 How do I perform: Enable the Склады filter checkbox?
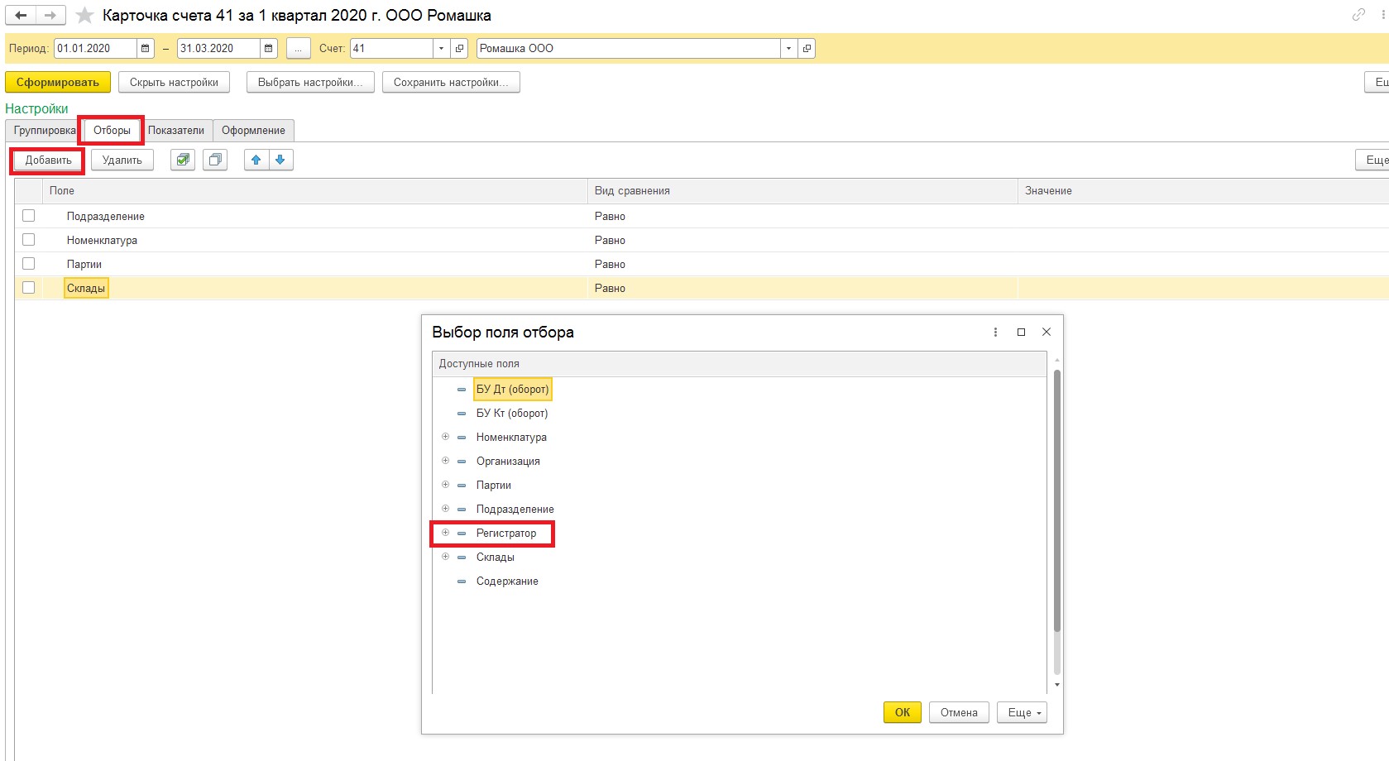29,288
